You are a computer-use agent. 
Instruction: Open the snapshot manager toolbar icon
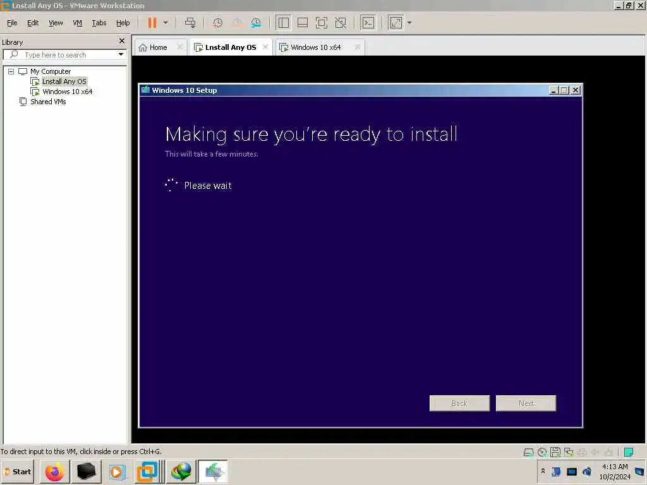(256, 23)
